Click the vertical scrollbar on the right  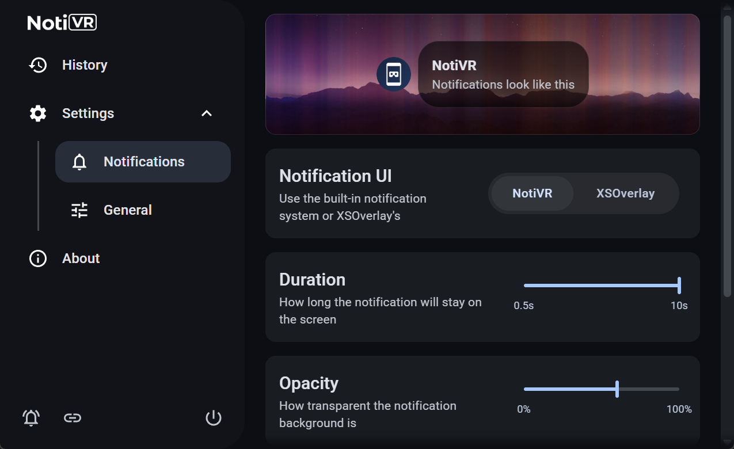[727, 155]
